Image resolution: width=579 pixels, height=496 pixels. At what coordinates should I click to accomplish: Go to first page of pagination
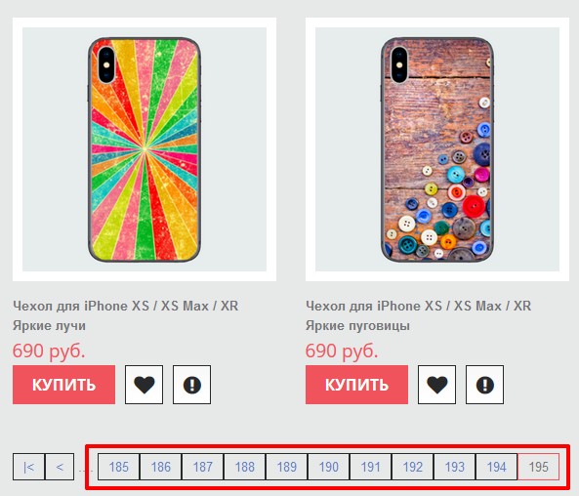(28, 467)
